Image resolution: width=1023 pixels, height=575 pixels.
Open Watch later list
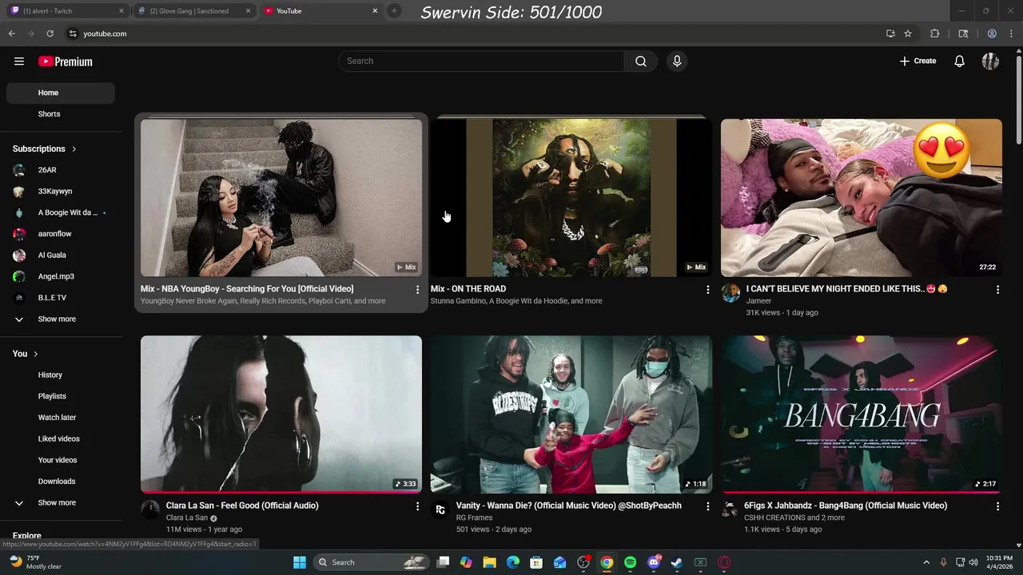coord(61,418)
